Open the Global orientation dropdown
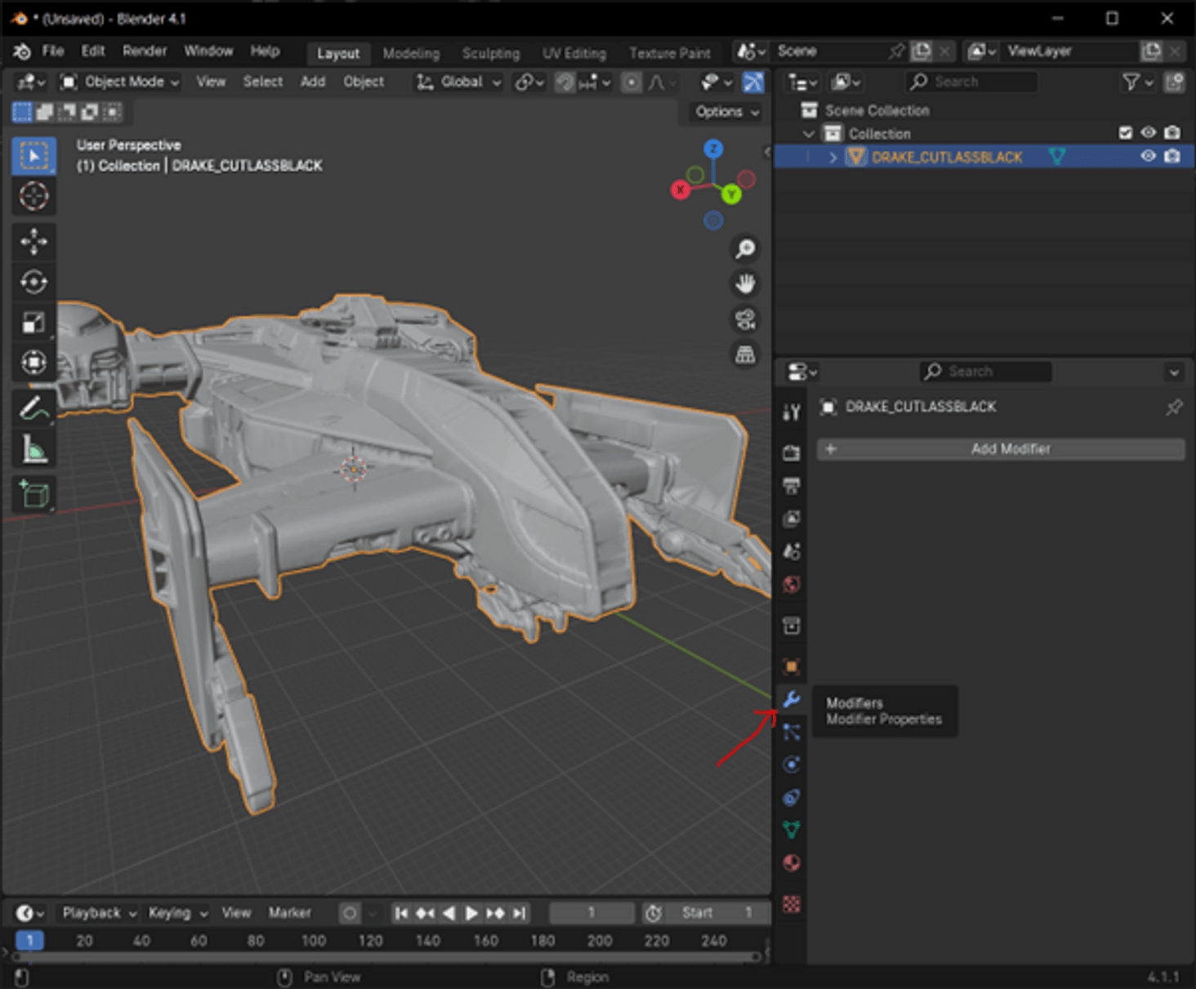 coord(459,82)
